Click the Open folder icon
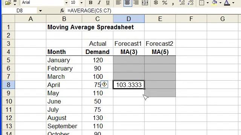241x135 pixels. 8,3
